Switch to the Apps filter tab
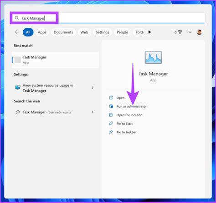This screenshot has height=203, width=216. [42, 32]
